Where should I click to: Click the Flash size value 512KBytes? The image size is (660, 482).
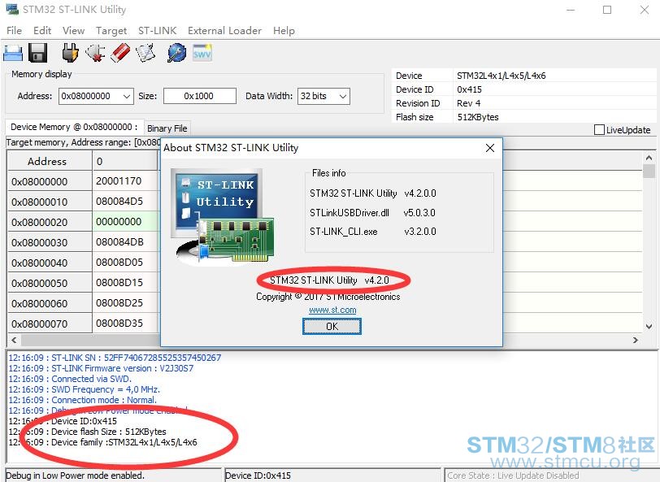tap(478, 117)
